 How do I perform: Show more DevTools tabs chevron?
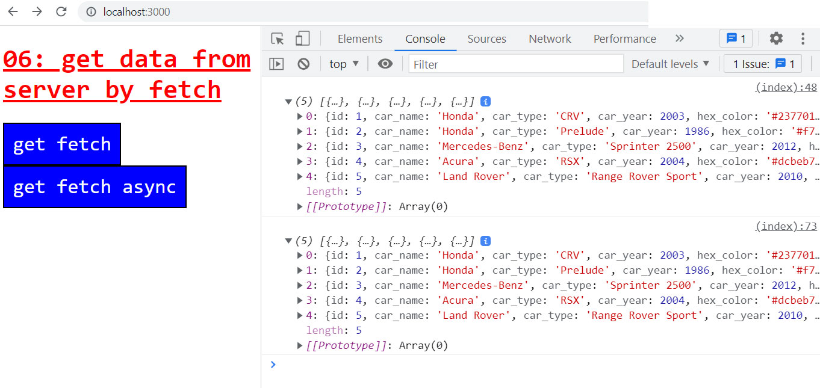680,38
